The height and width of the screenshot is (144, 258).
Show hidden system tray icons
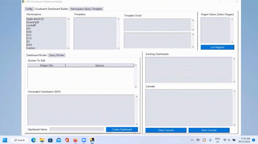click(x=192, y=140)
